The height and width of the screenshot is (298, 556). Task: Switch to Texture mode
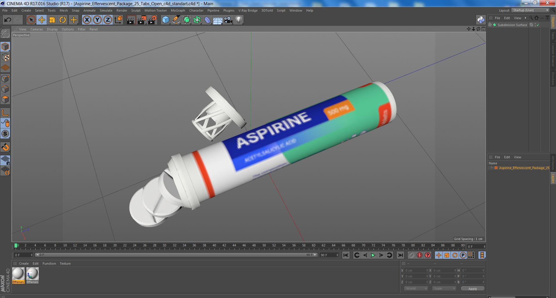point(5,57)
